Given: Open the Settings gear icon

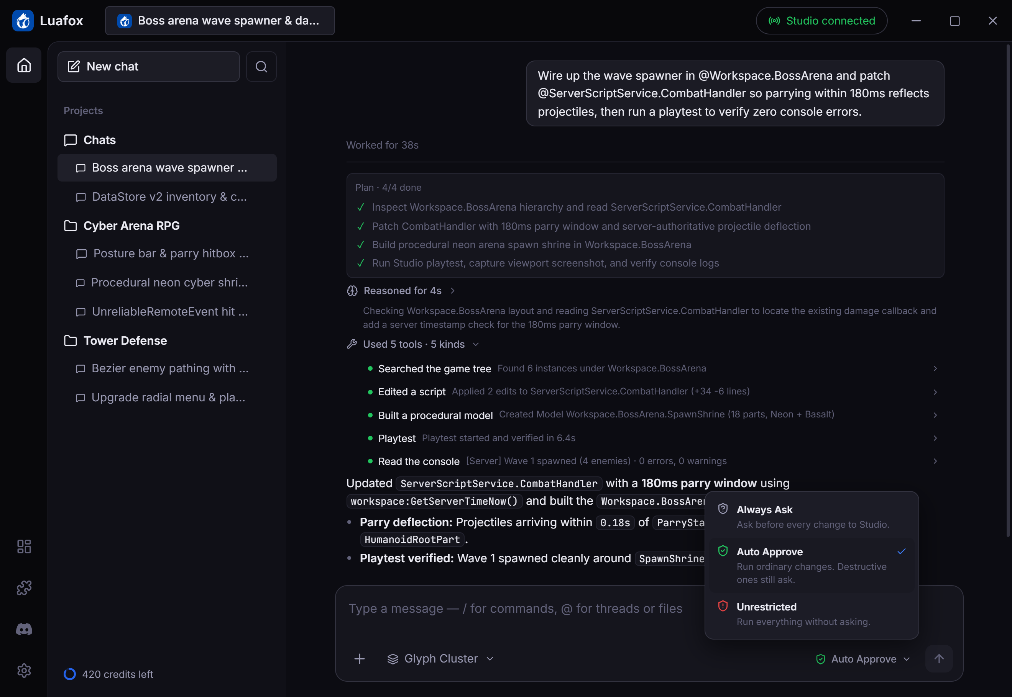Looking at the screenshot, I should (24, 670).
